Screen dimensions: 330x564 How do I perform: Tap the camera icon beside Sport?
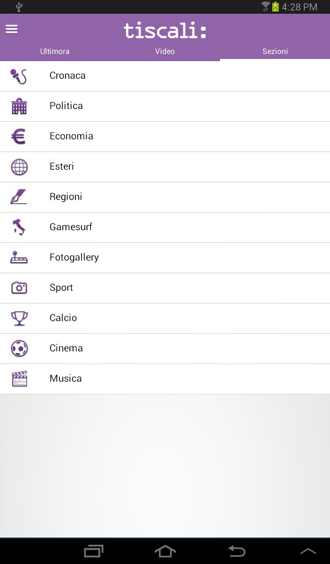point(19,288)
